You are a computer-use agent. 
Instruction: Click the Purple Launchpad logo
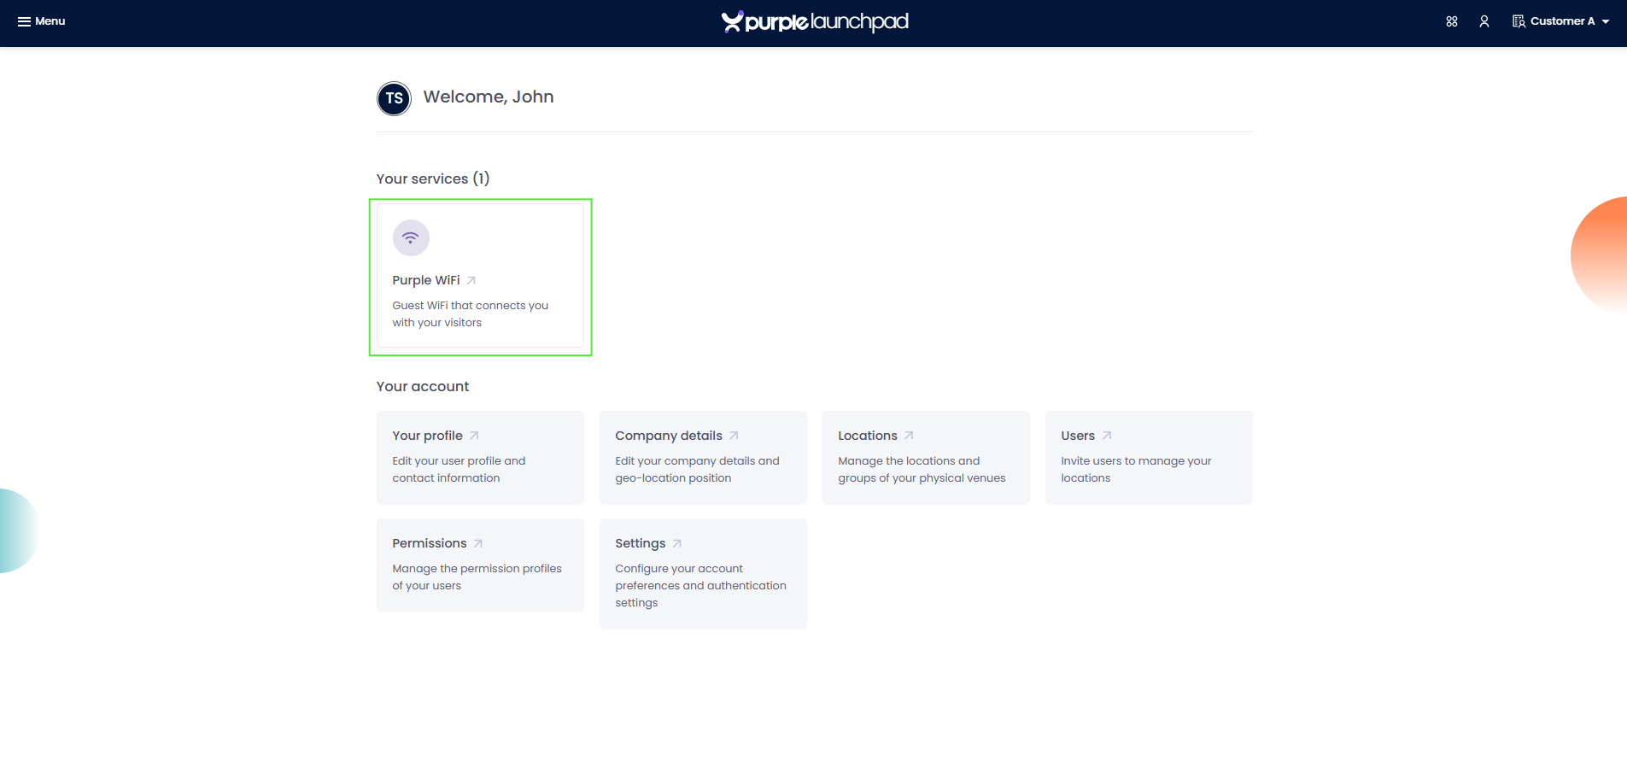coord(815,21)
